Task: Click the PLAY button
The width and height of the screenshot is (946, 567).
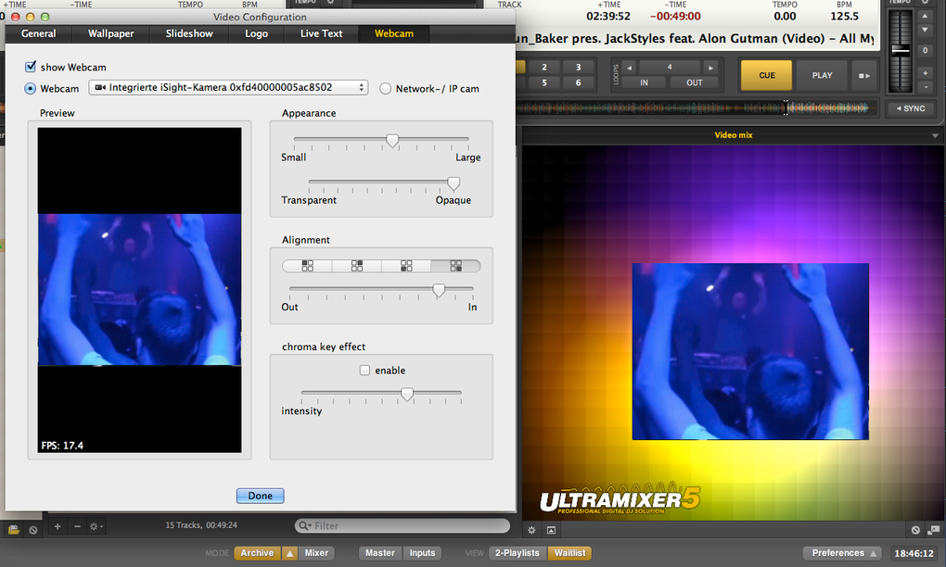Action: click(822, 75)
